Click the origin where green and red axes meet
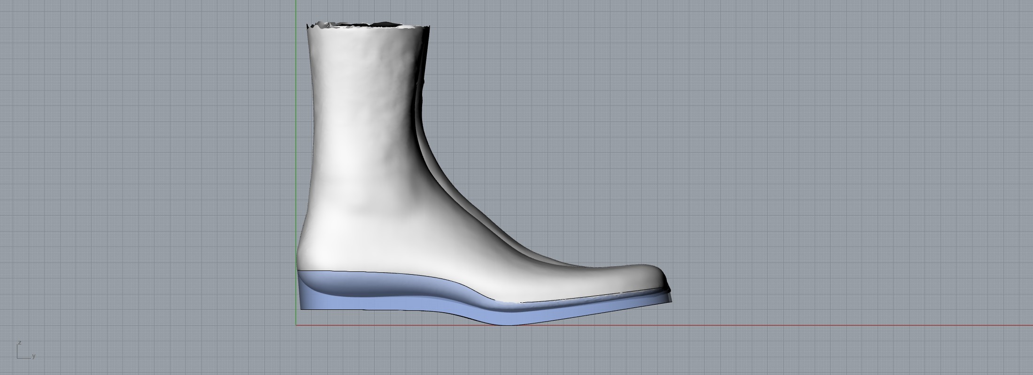The height and width of the screenshot is (375, 1033). pos(296,325)
